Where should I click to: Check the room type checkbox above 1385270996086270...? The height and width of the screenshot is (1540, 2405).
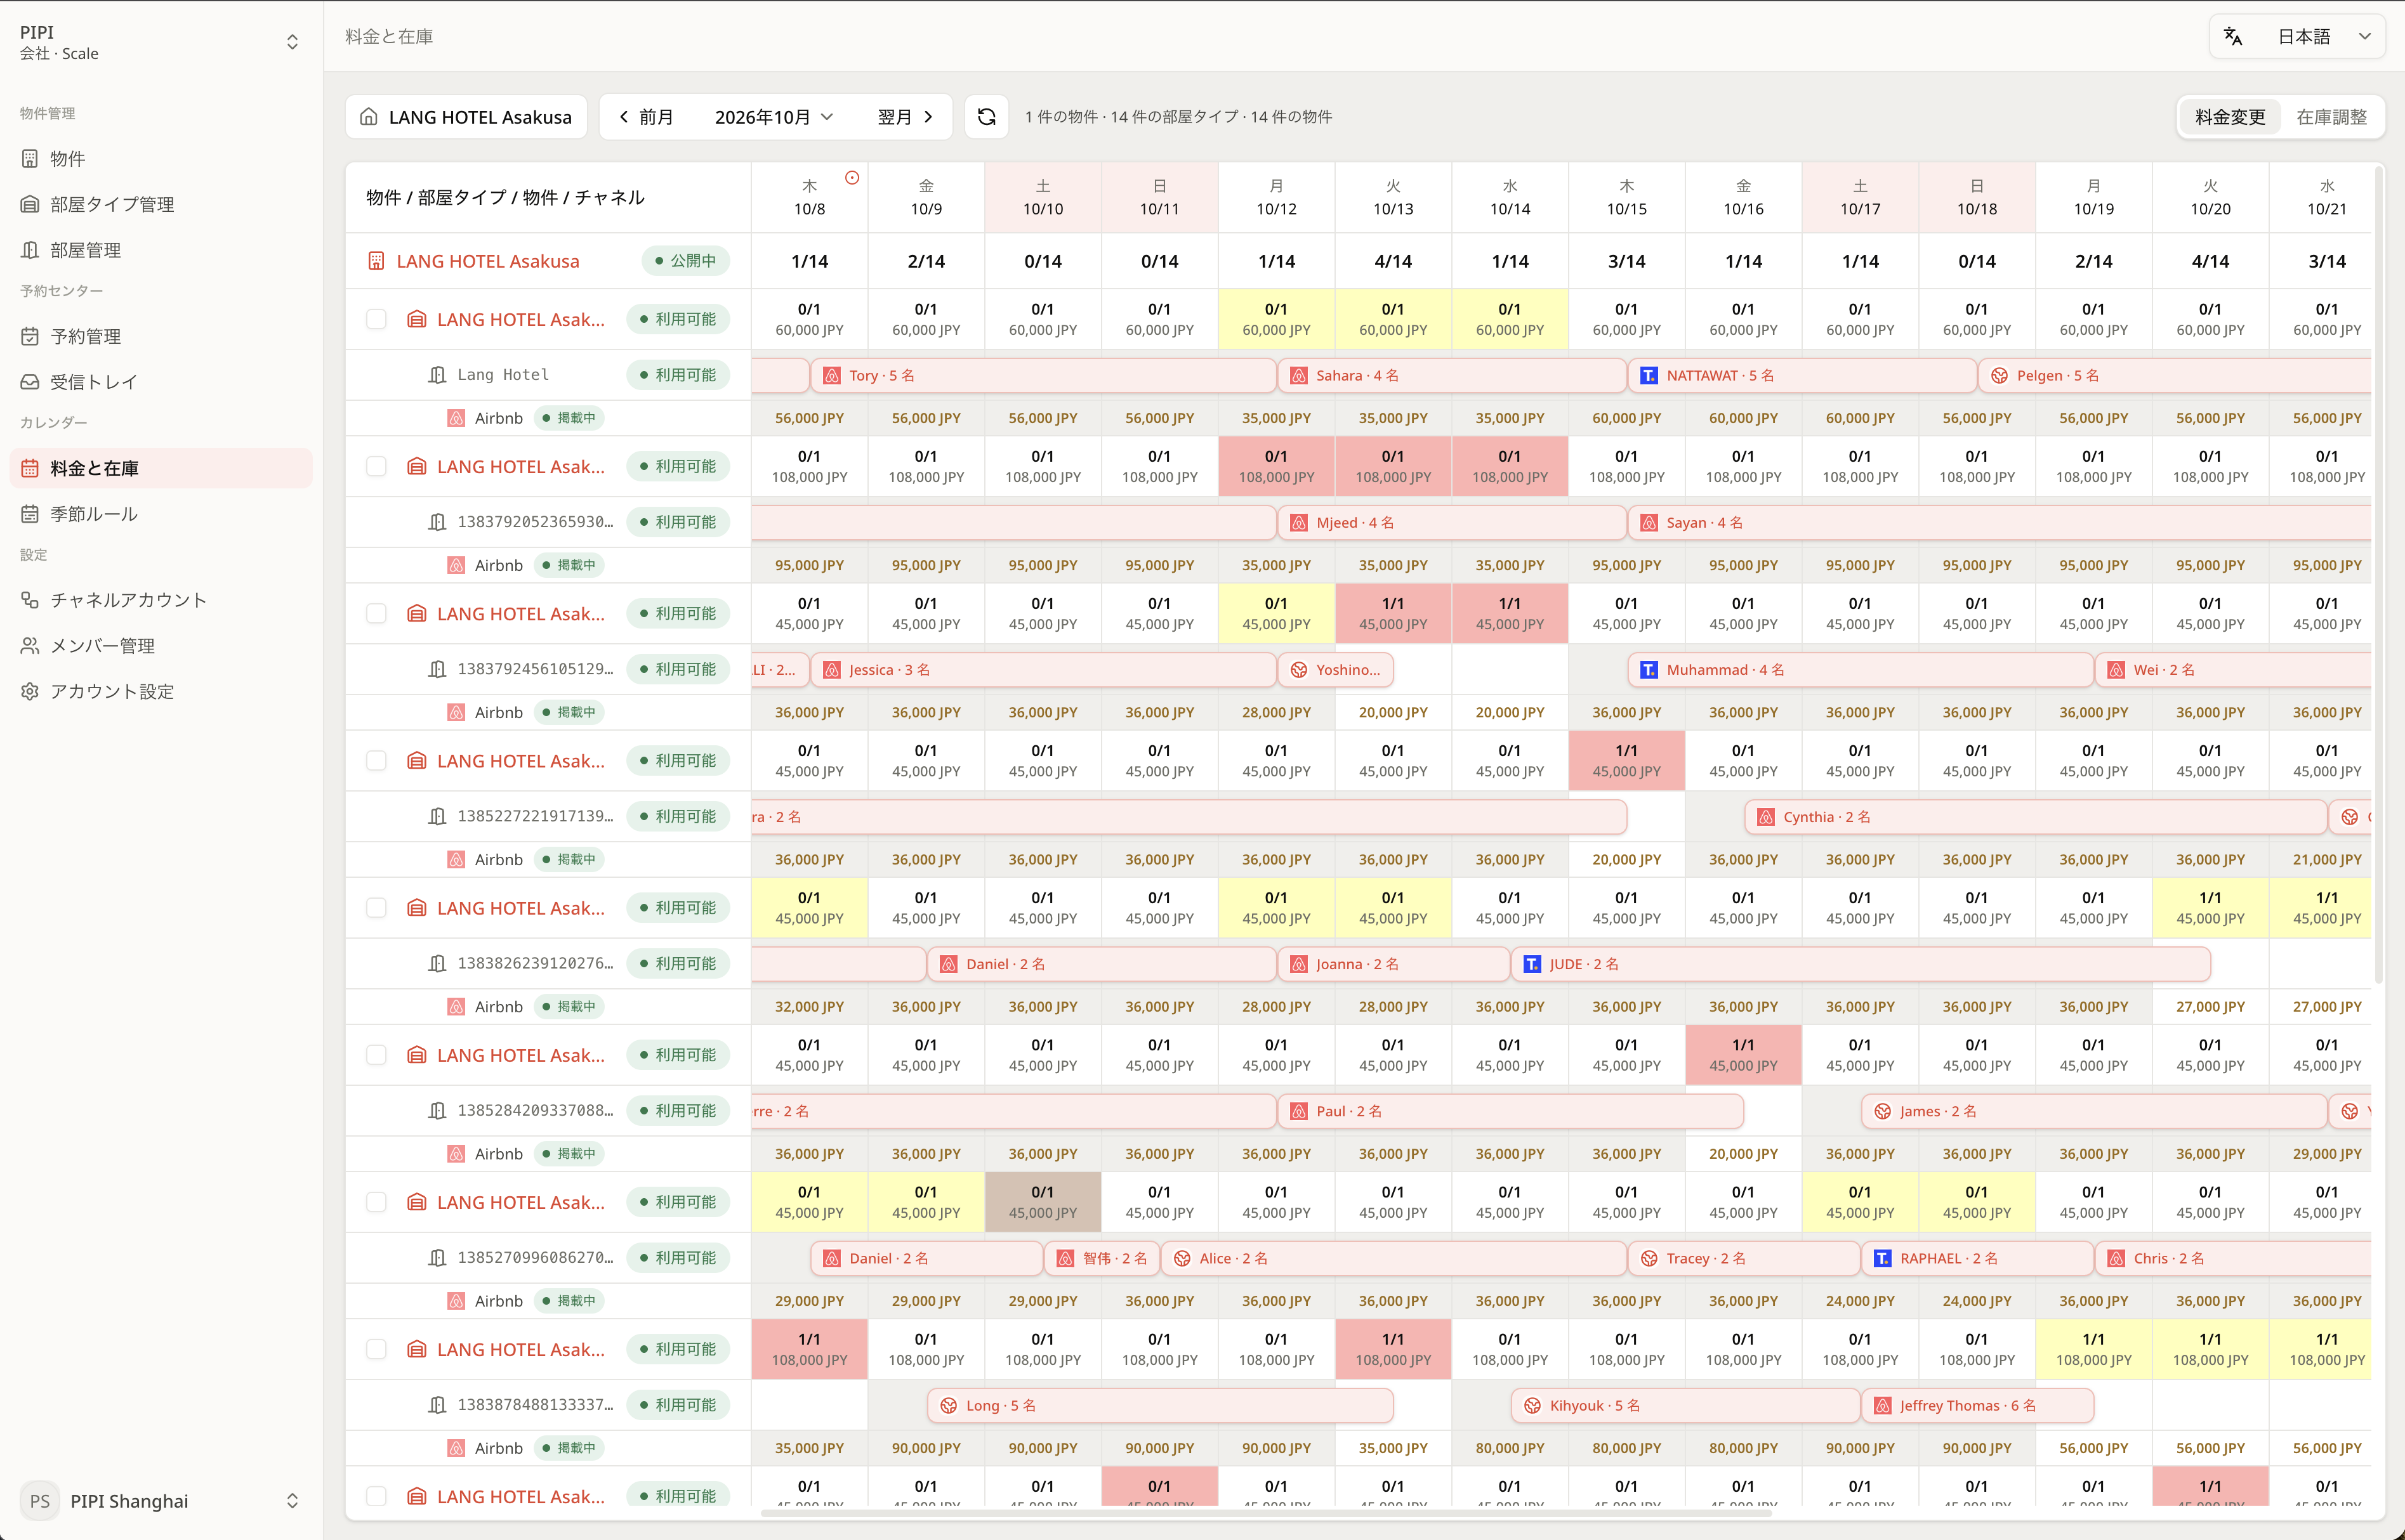click(x=376, y=1202)
